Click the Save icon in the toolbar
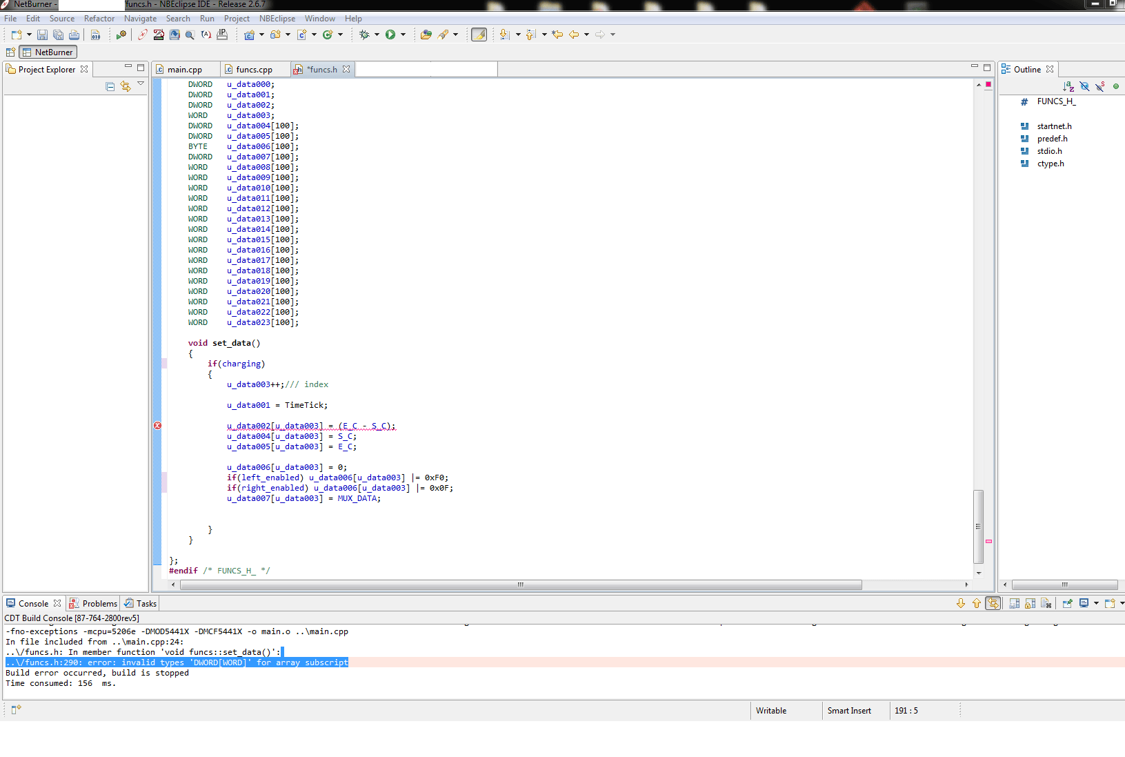1125x757 pixels. coord(42,35)
